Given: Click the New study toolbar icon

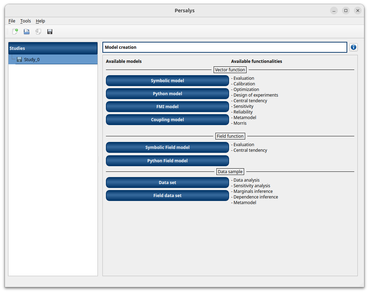Looking at the screenshot, I should pos(15,32).
